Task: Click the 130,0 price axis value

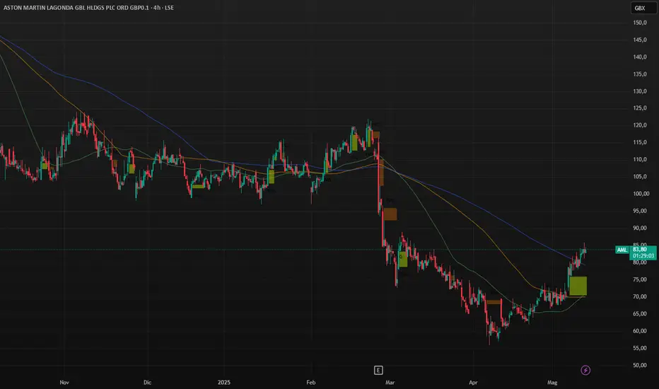Action: [x=640, y=91]
